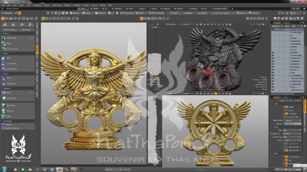Toggle the UV Horizontal checkbox
This screenshot has width=307, height=172.
[x=286, y=157]
